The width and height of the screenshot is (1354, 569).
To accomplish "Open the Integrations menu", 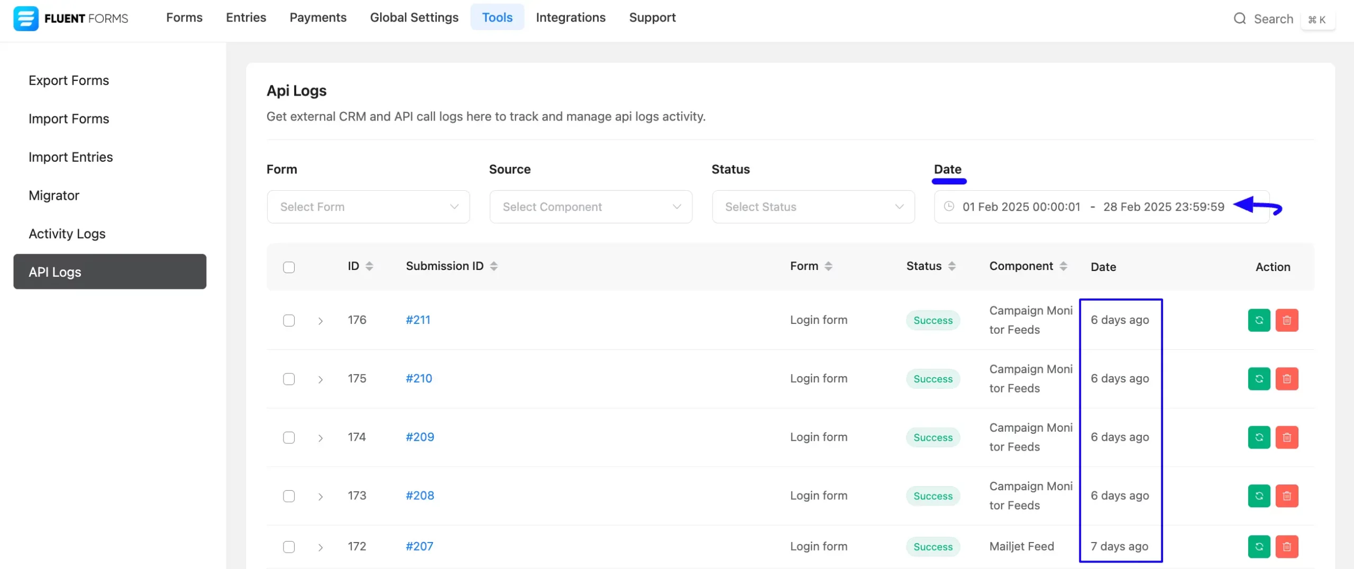I will (x=571, y=17).
